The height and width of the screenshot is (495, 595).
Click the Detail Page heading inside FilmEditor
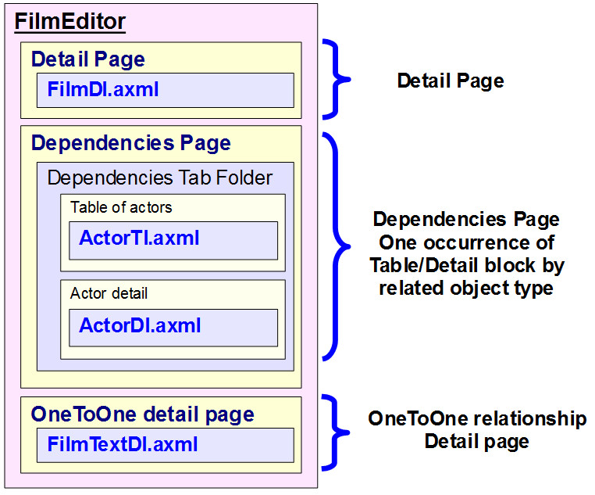tap(87, 59)
